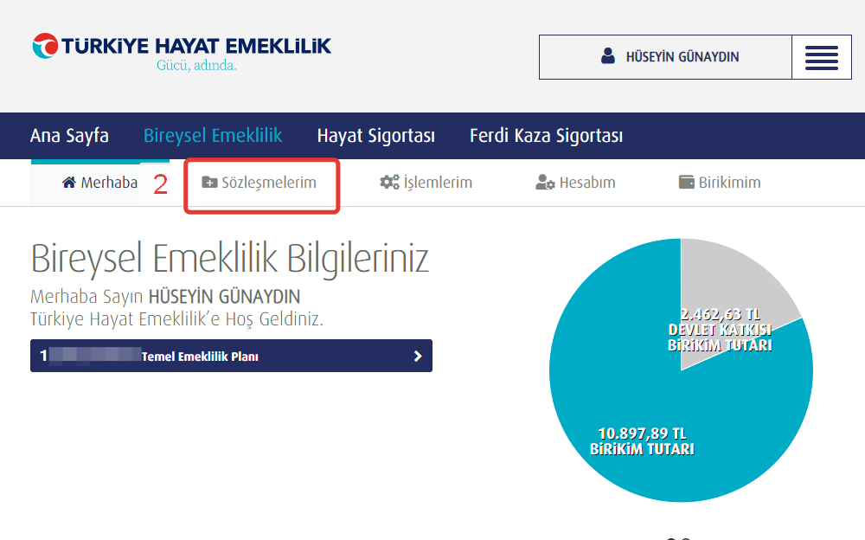Screen dimensions: 865x540
Task: Click the user icon beside HÜSEYİN GÜNAYDIN
Action: (607, 56)
